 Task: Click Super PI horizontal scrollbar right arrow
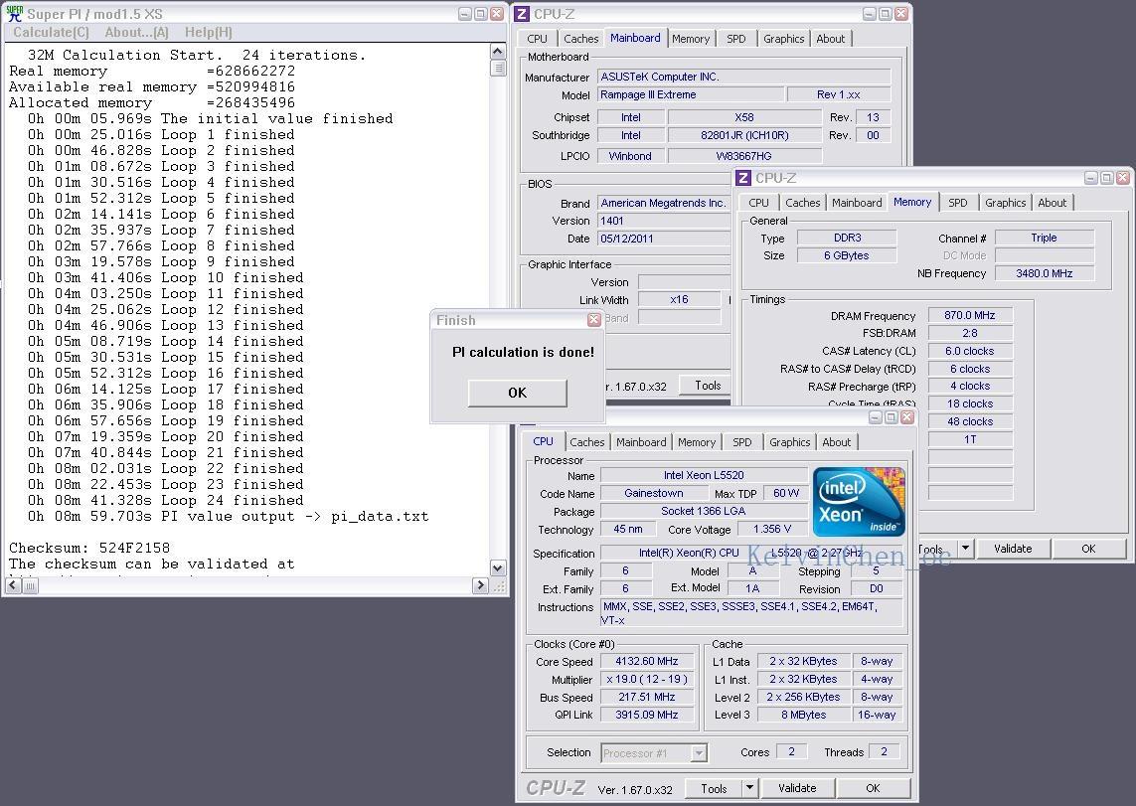click(480, 585)
